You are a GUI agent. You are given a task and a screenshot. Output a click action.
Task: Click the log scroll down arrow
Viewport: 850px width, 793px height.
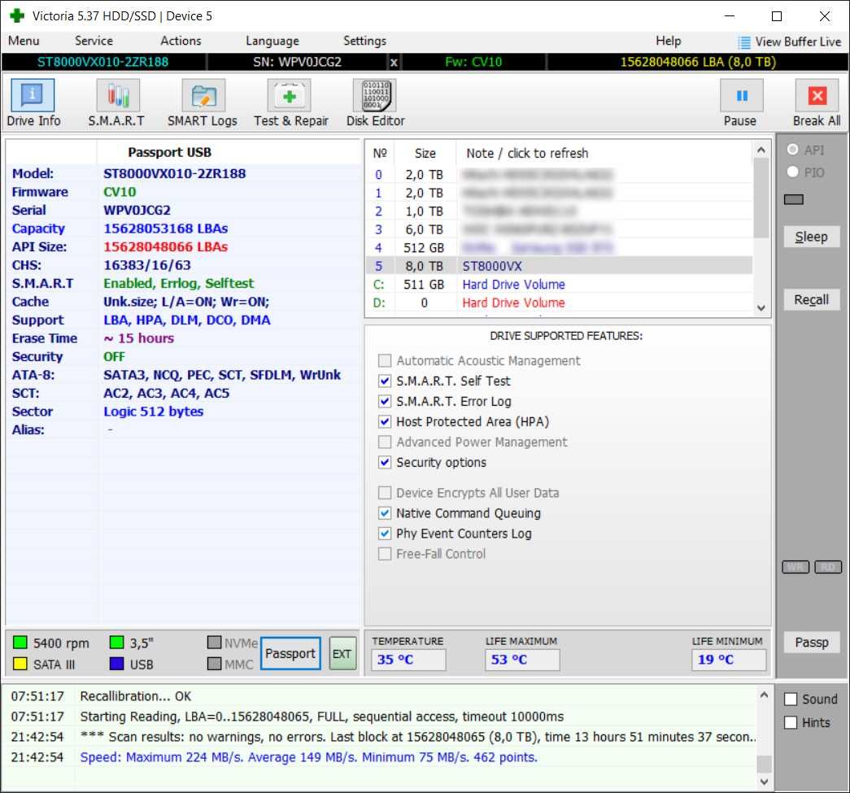[764, 782]
